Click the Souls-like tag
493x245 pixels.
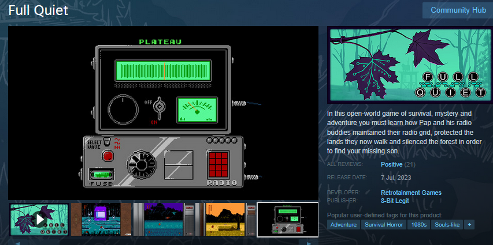coord(447,225)
